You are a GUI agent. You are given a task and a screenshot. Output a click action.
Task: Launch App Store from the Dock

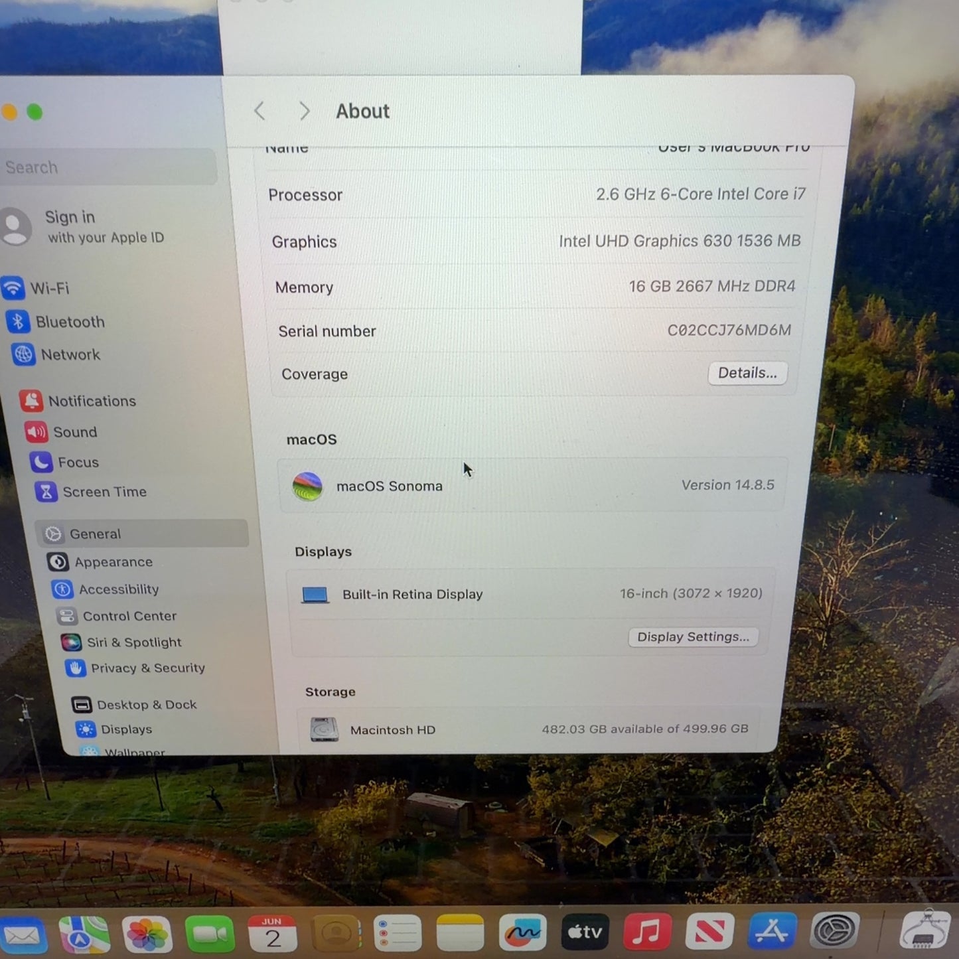[x=772, y=930]
